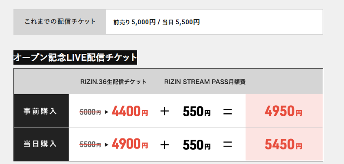This screenshot has width=344, height=164.
Task: Click the 前売り 5,000円 / 当日 5,500円 text
Action: click(x=157, y=22)
